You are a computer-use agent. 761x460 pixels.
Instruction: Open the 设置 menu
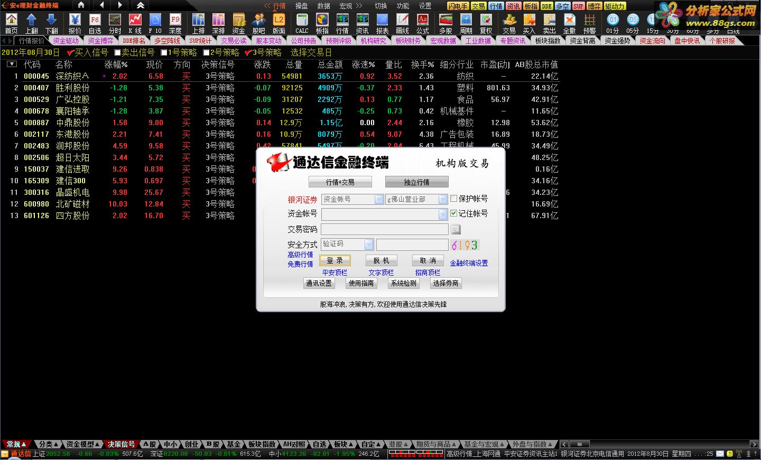coord(425,6)
